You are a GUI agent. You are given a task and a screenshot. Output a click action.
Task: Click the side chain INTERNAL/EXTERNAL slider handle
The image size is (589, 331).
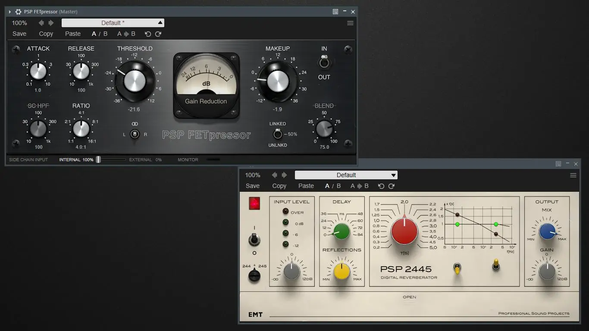pos(98,159)
